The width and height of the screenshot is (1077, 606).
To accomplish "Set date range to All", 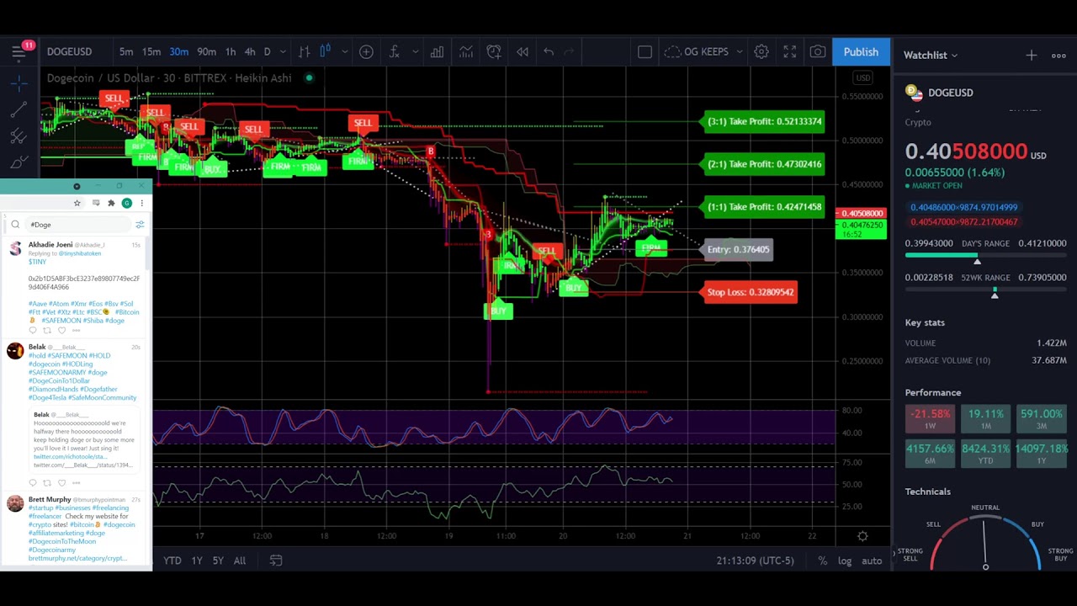I will point(240,561).
